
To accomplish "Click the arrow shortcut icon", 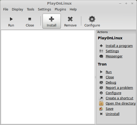I will (101, 98).
